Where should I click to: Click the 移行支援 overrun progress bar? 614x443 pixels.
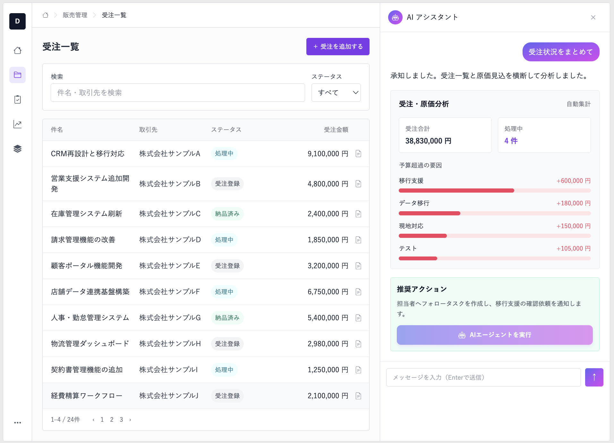(495, 191)
